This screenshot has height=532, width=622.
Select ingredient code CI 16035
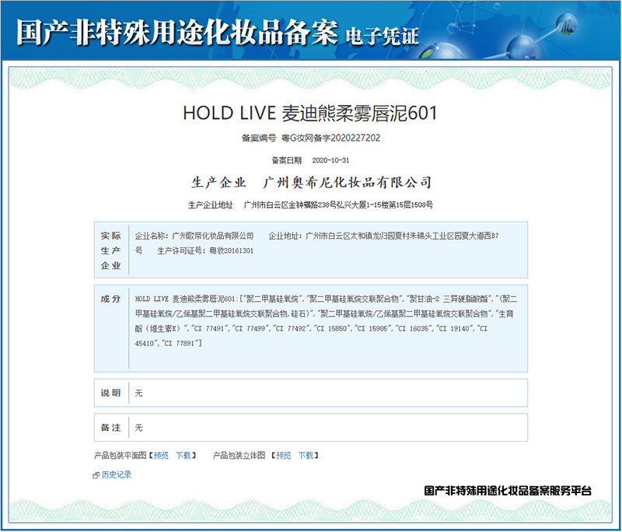(414, 328)
